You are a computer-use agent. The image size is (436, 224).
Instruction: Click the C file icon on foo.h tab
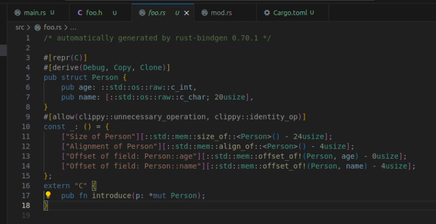pos(80,13)
